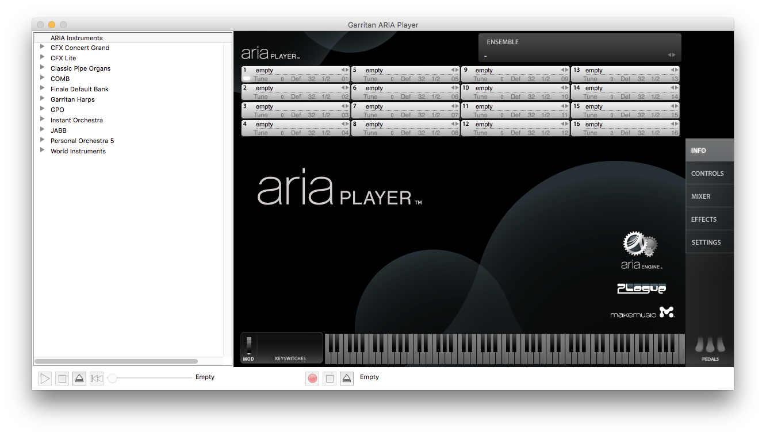Click the MOD wheel strip
766x436 pixels.
coord(249,346)
